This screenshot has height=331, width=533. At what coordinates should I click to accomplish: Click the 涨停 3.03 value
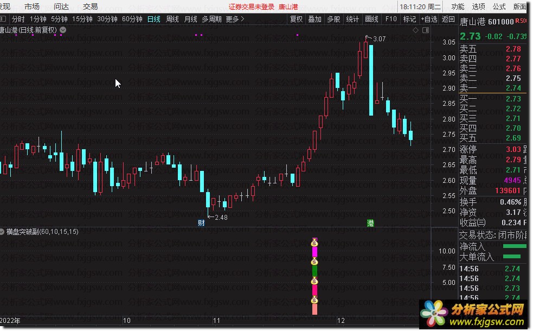click(513, 149)
